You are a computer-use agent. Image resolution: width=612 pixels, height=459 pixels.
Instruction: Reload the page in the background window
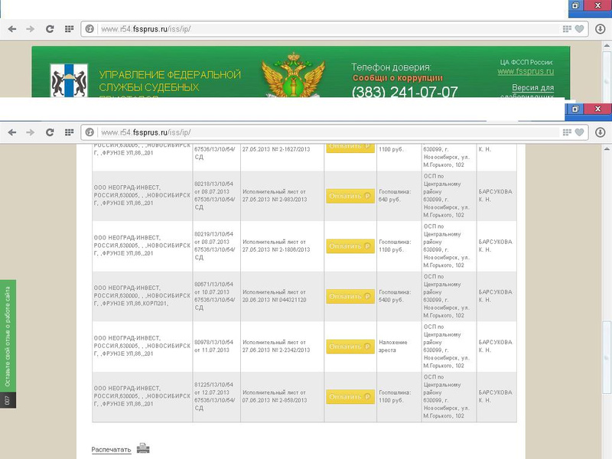coord(50,29)
